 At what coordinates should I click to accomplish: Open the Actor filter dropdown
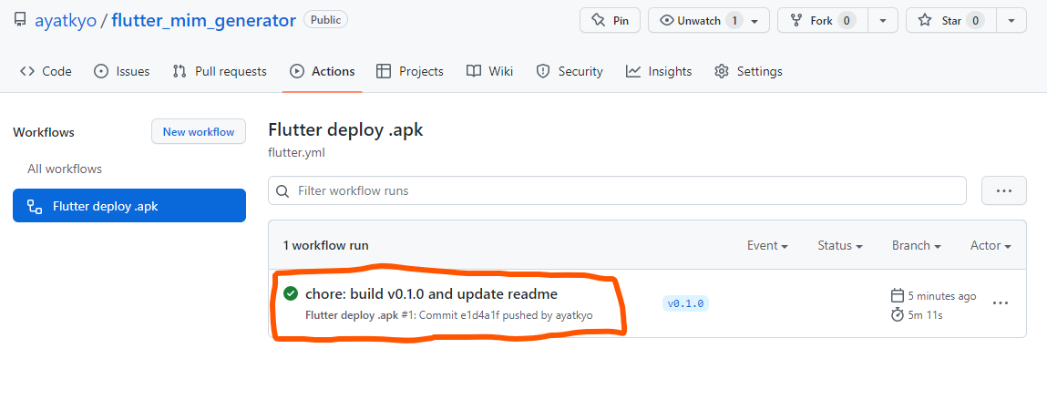tap(991, 246)
